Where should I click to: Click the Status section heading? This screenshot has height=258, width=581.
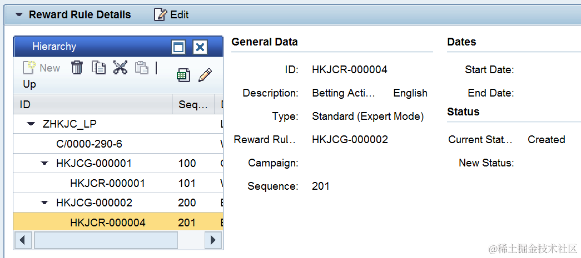pos(463,112)
